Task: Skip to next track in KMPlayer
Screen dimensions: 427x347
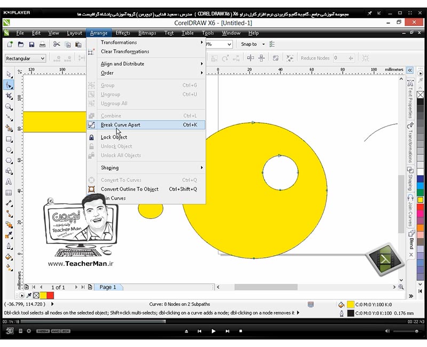Action: pyautogui.click(x=227, y=331)
